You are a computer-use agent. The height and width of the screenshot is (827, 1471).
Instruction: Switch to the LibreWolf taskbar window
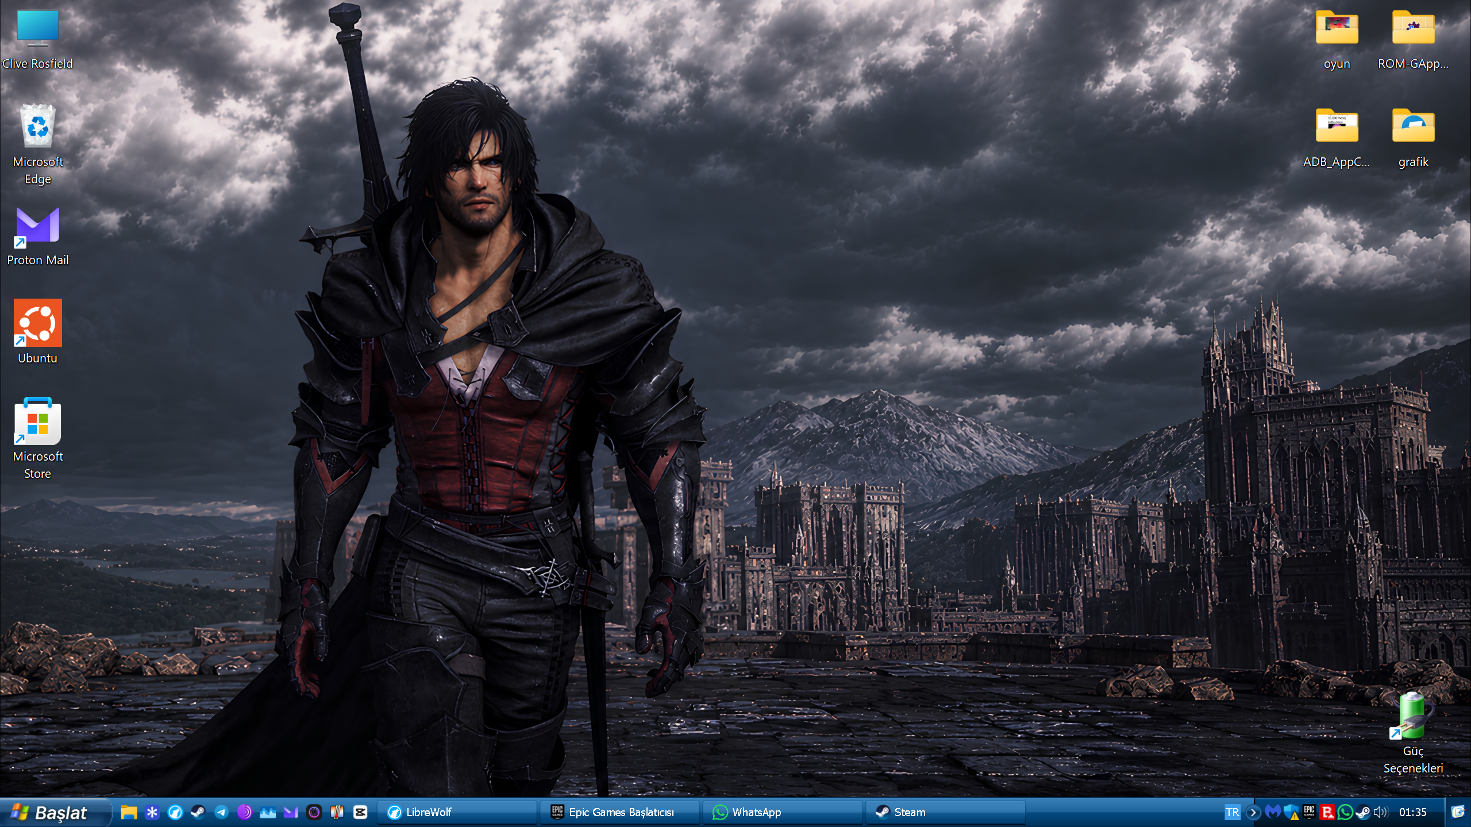(457, 812)
